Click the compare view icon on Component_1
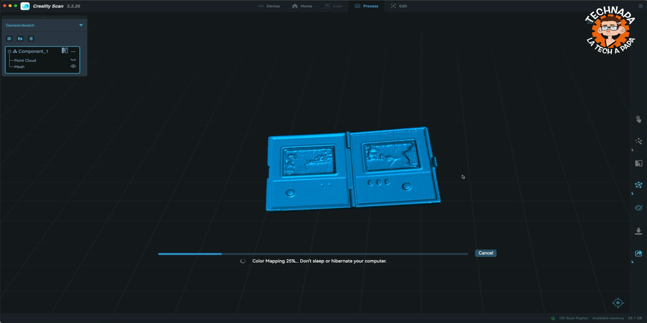 65,51
